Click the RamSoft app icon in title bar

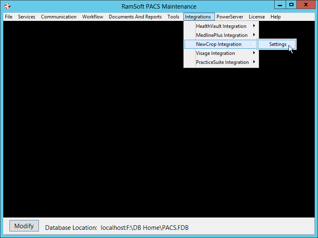click(x=7, y=6)
